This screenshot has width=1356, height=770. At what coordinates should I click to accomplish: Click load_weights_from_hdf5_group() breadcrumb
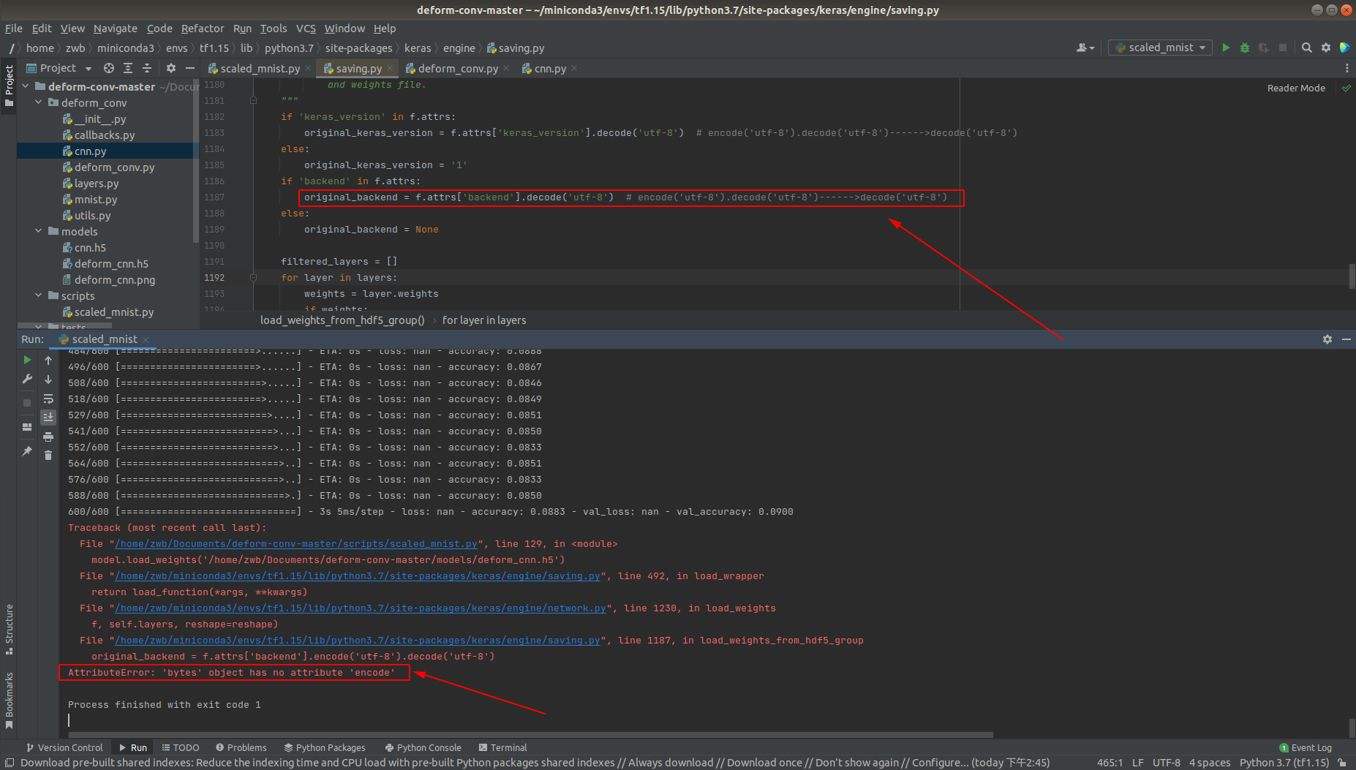(x=342, y=320)
